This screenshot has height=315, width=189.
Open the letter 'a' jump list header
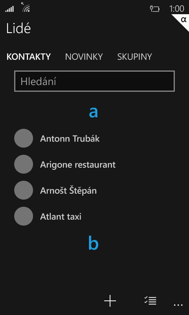93,112
